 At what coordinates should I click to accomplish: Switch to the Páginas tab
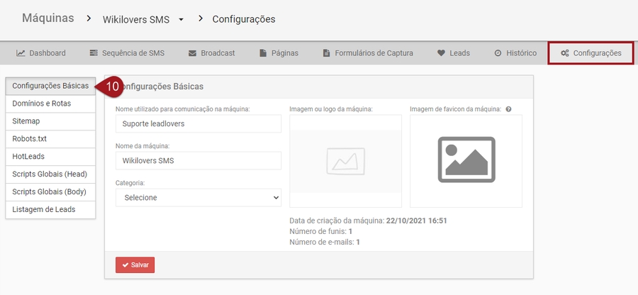click(279, 53)
